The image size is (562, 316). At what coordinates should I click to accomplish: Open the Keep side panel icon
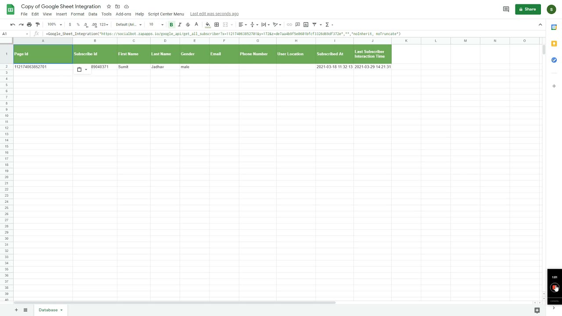554,43
